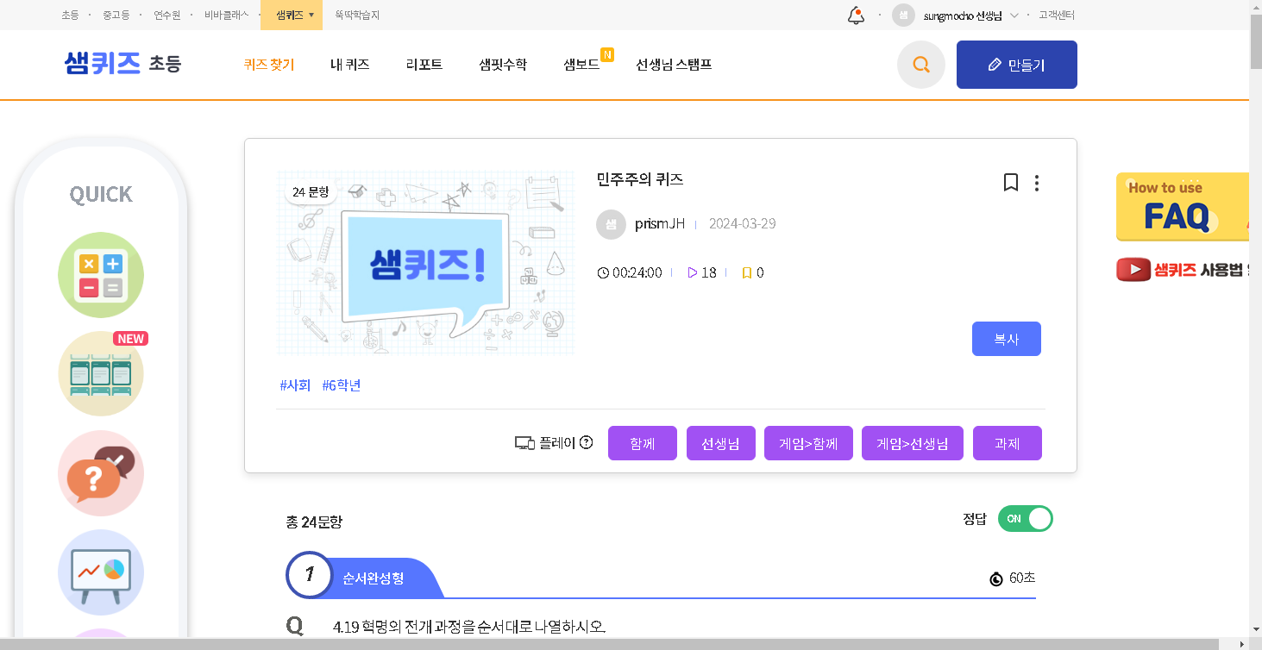Open the 중고등 link in top bar
The image size is (1262, 650).
click(x=116, y=15)
